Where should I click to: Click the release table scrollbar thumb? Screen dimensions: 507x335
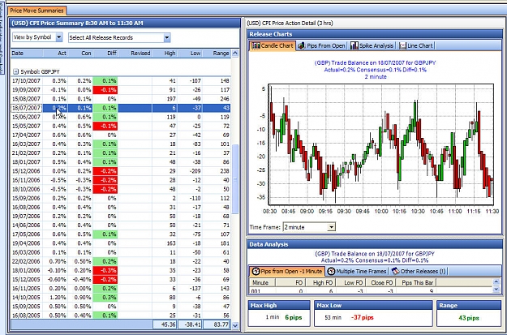click(x=235, y=178)
